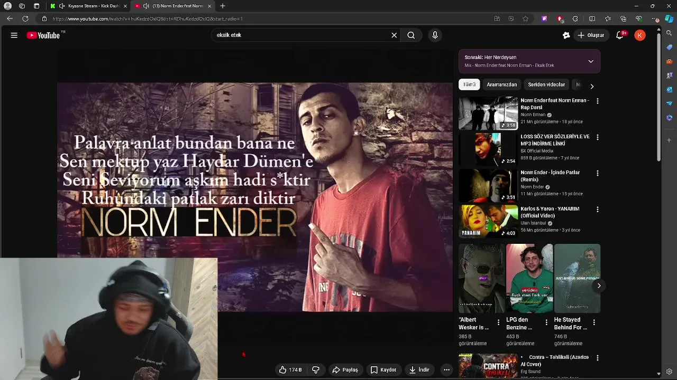Open Edge workspaces icon

tap(22, 6)
